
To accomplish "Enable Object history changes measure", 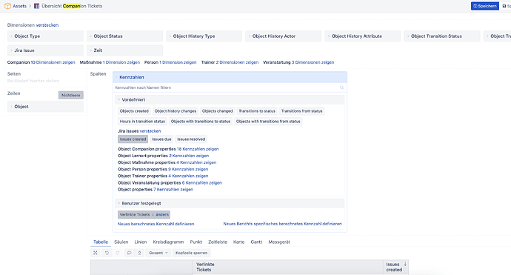I will click(176, 111).
